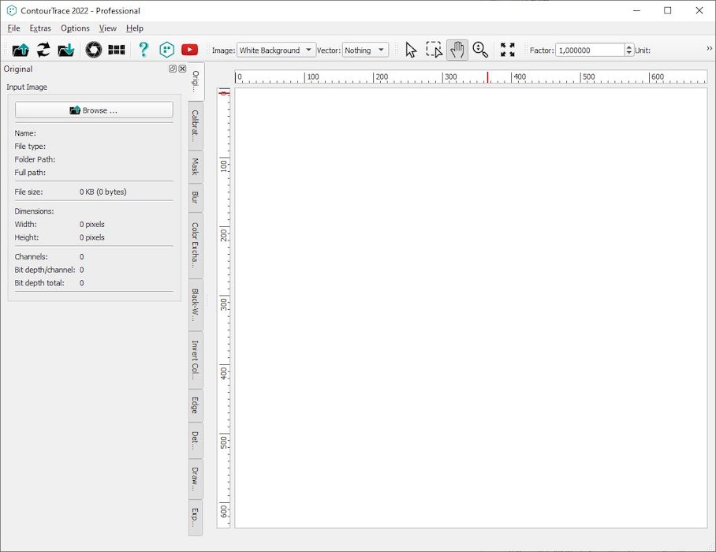Screen dimensions: 716x552
Task: Click into the Factor input field
Action: tap(590, 50)
